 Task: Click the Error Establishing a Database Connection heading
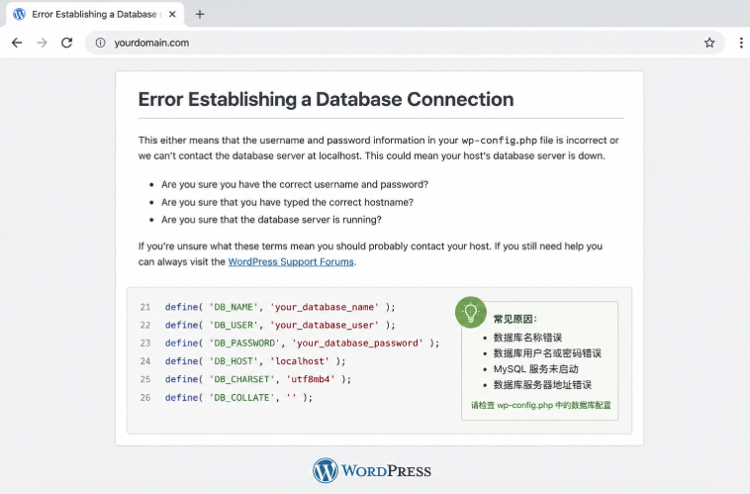tap(326, 100)
